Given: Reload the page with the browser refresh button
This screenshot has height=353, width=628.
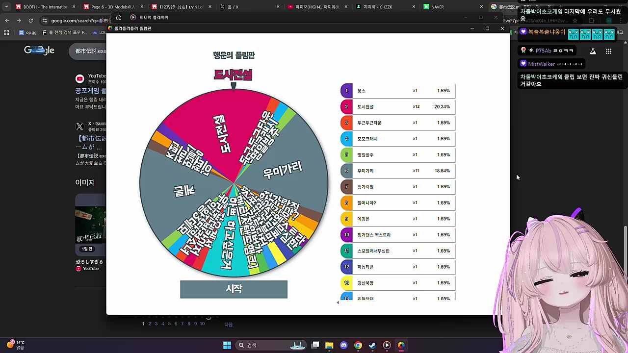Looking at the screenshot, I should [30, 21].
